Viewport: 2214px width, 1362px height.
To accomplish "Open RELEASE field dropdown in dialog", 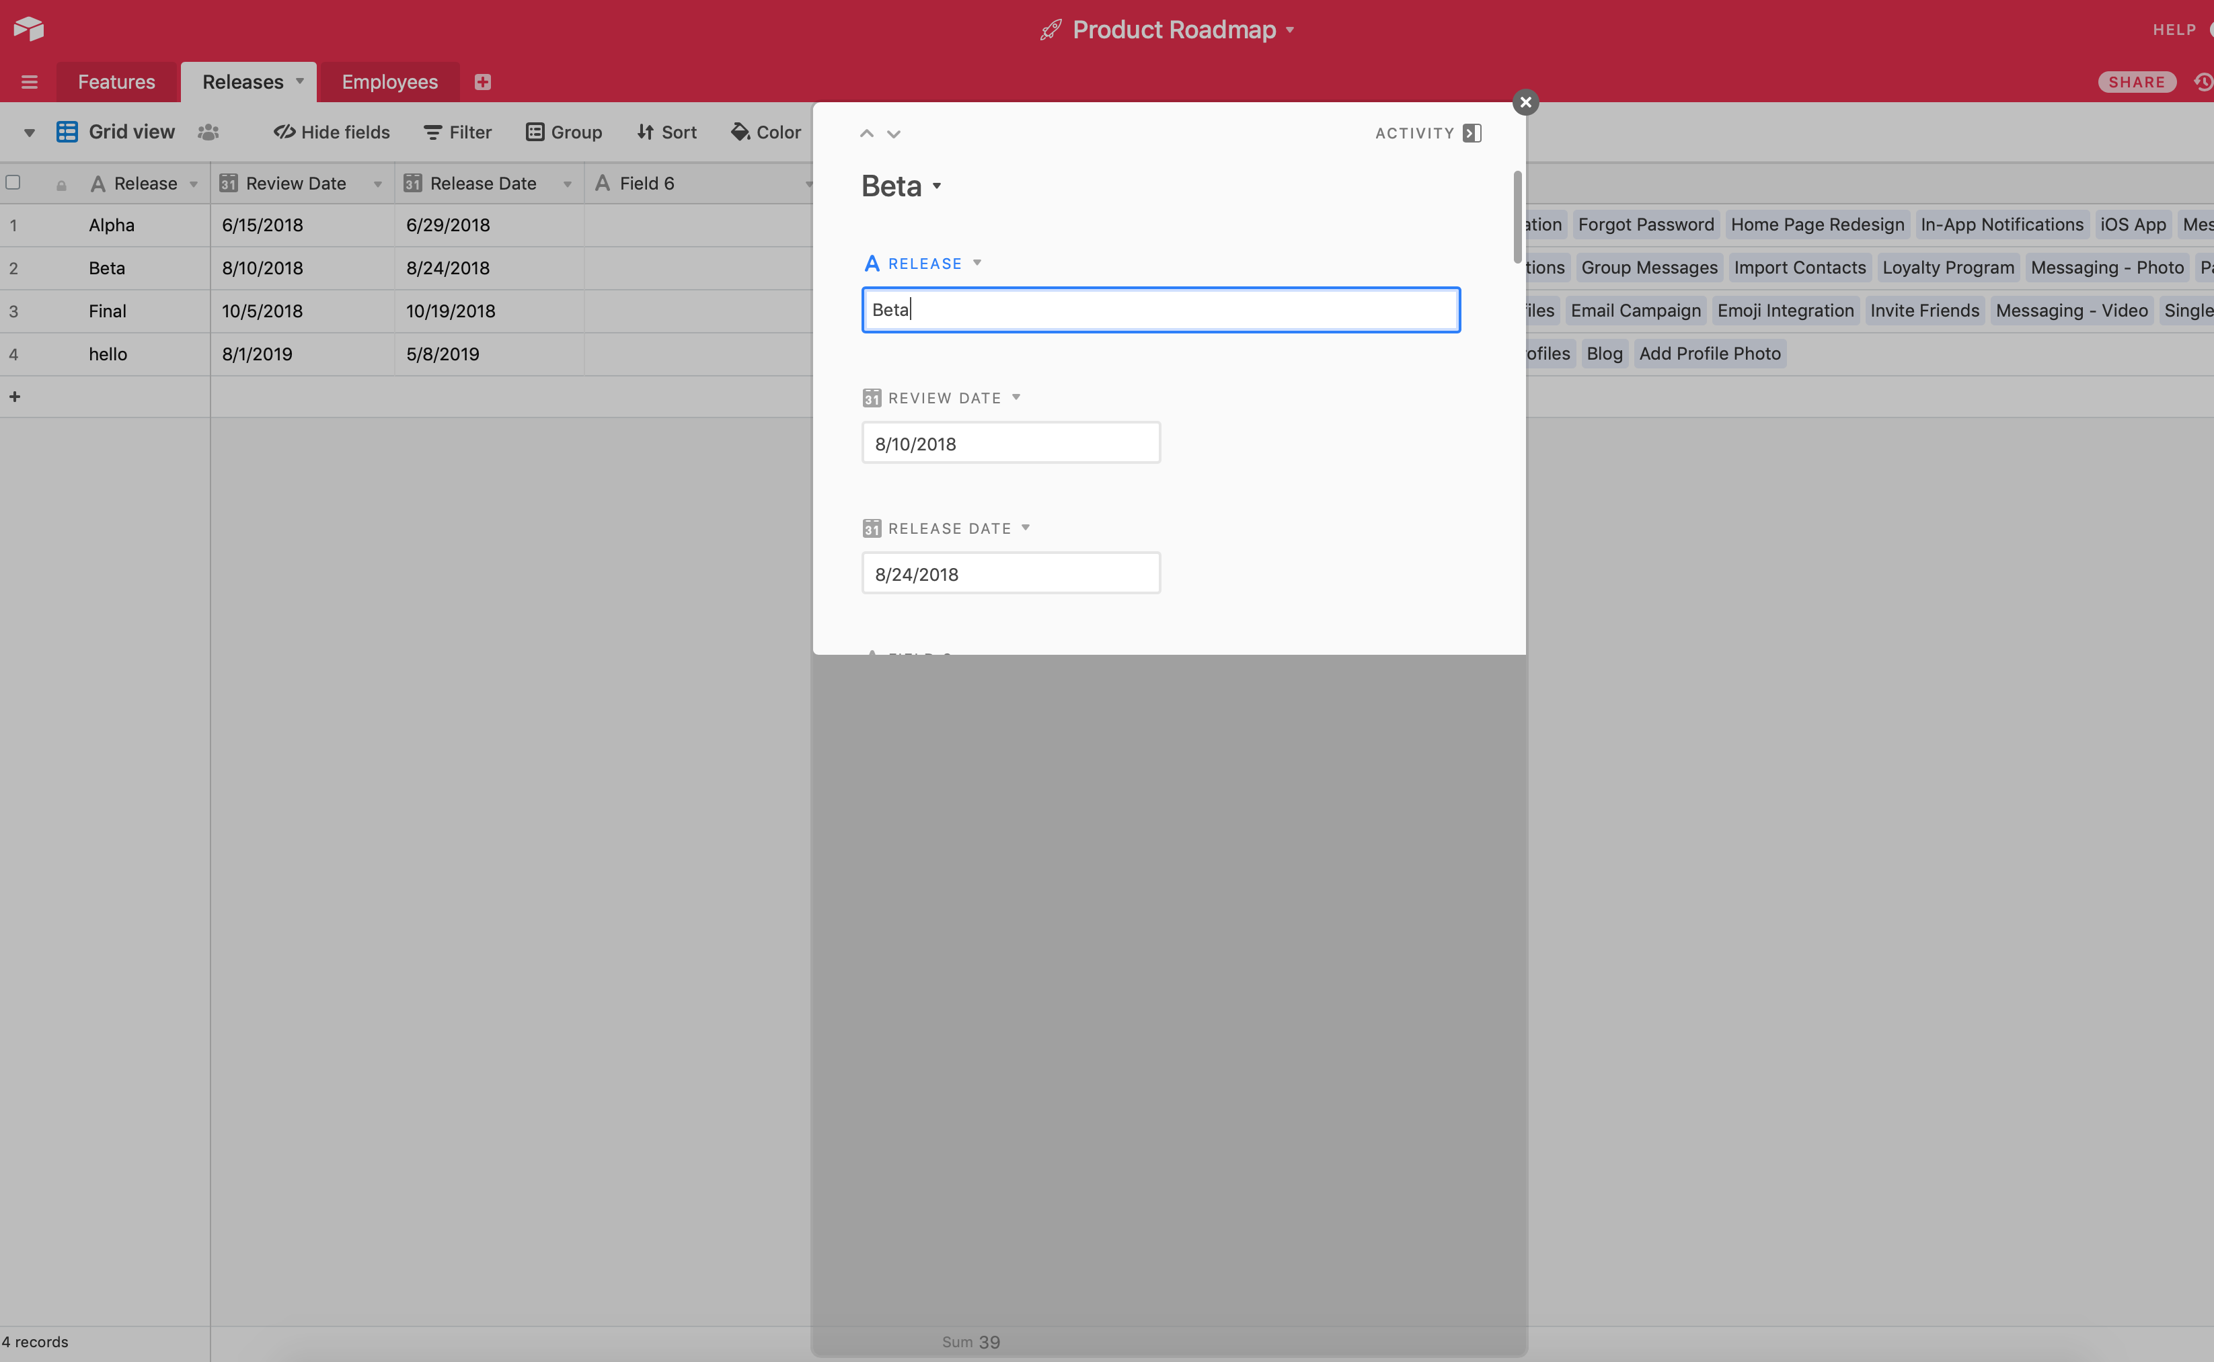I will (977, 263).
